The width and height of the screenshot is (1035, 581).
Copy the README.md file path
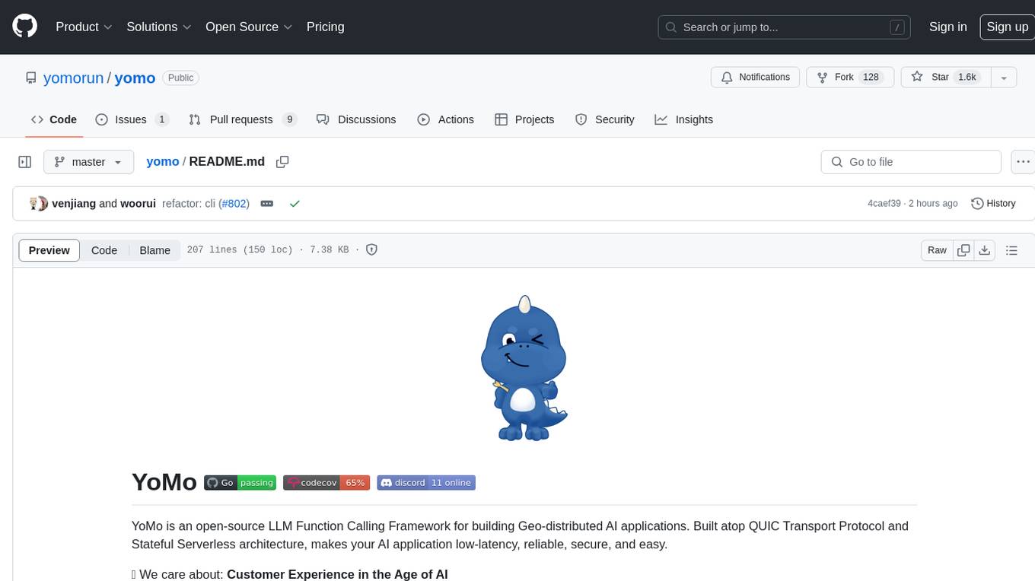coord(282,162)
